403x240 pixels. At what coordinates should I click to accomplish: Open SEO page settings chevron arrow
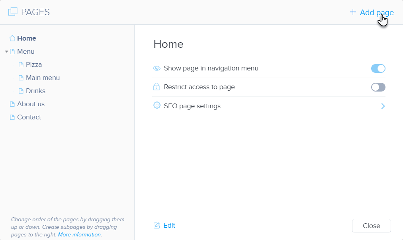click(383, 106)
